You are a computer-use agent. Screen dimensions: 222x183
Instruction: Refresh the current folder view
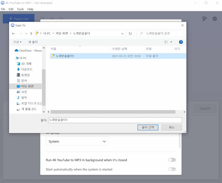(130, 33)
